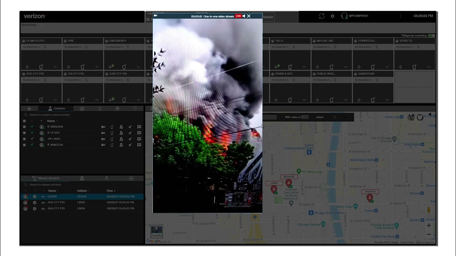This screenshot has height=256, width=456.
Task: Zoom out on map with minus
Action: (429, 234)
